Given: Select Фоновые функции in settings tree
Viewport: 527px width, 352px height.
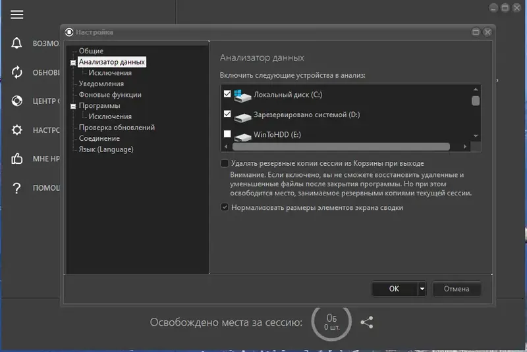Looking at the screenshot, I should point(110,95).
